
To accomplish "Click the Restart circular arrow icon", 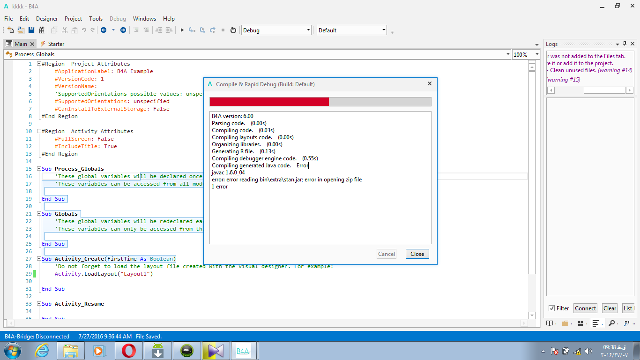I will (x=233, y=30).
